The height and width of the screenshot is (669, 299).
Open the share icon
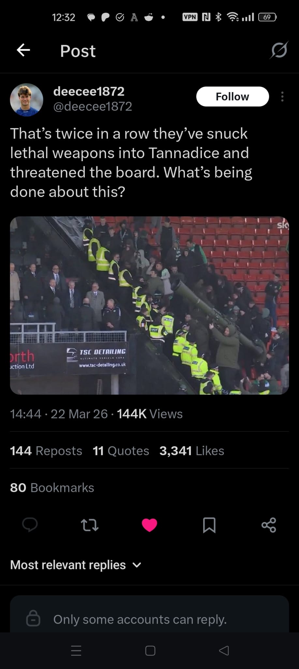click(x=269, y=525)
